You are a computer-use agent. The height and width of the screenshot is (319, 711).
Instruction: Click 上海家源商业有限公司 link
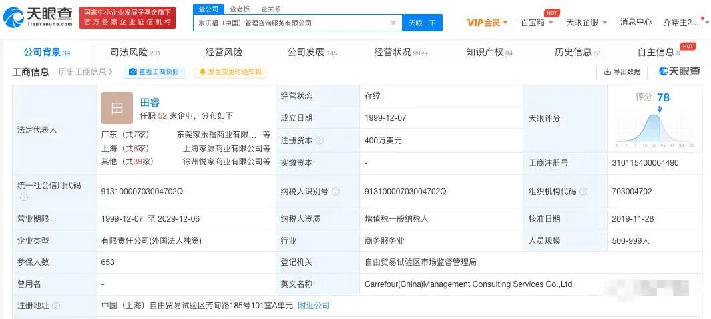pos(223,148)
